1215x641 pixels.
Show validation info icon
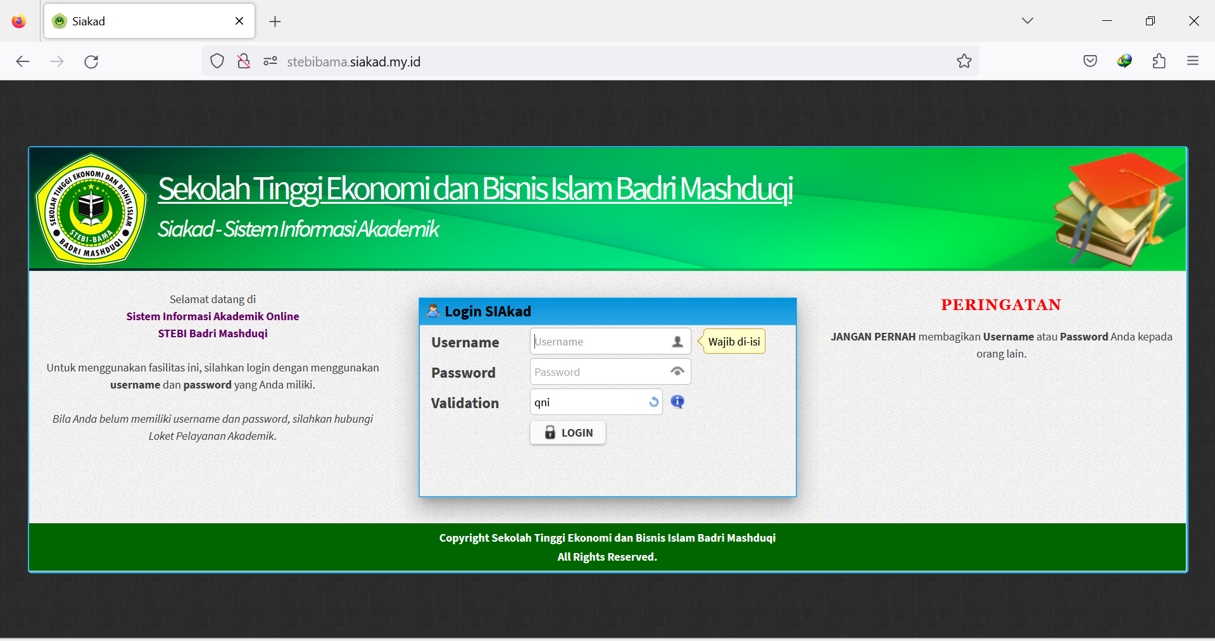click(677, 402)
